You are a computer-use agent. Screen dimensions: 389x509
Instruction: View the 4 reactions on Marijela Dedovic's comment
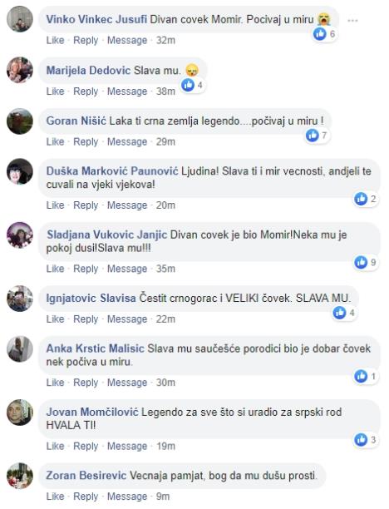pyautogui.click(x=192, y=85)
